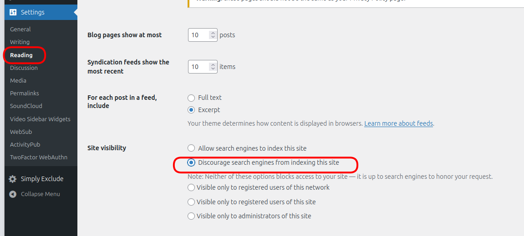The height and width of the screenshot is (236, 524).
Task: Choose Allow search engines to index this site
Action: (x=191, y=148)
